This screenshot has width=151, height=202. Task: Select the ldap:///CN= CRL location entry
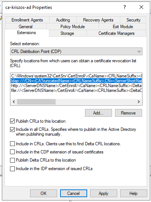(76, 81)
